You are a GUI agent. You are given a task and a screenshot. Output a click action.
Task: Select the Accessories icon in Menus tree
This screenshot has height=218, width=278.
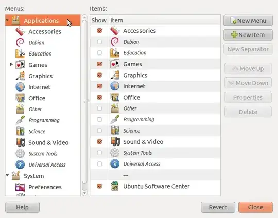tap(20, 31)
